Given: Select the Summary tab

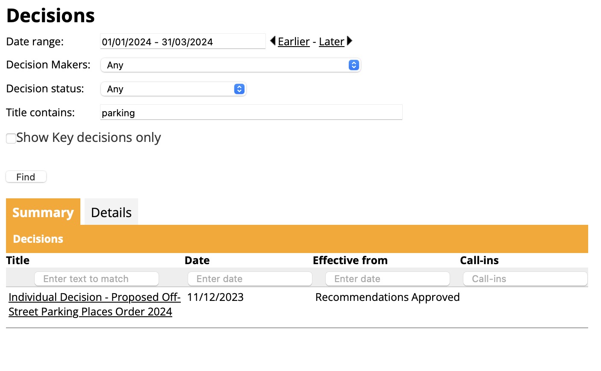Looking at the screenshot, I should [43, 212].
